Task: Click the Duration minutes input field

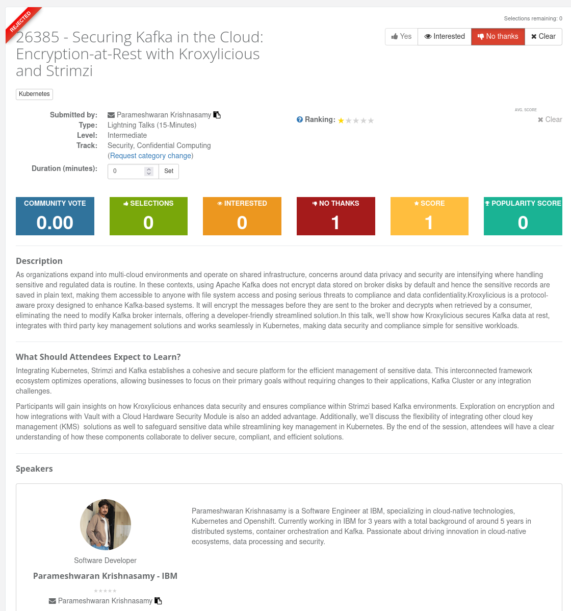Action: 127,172
